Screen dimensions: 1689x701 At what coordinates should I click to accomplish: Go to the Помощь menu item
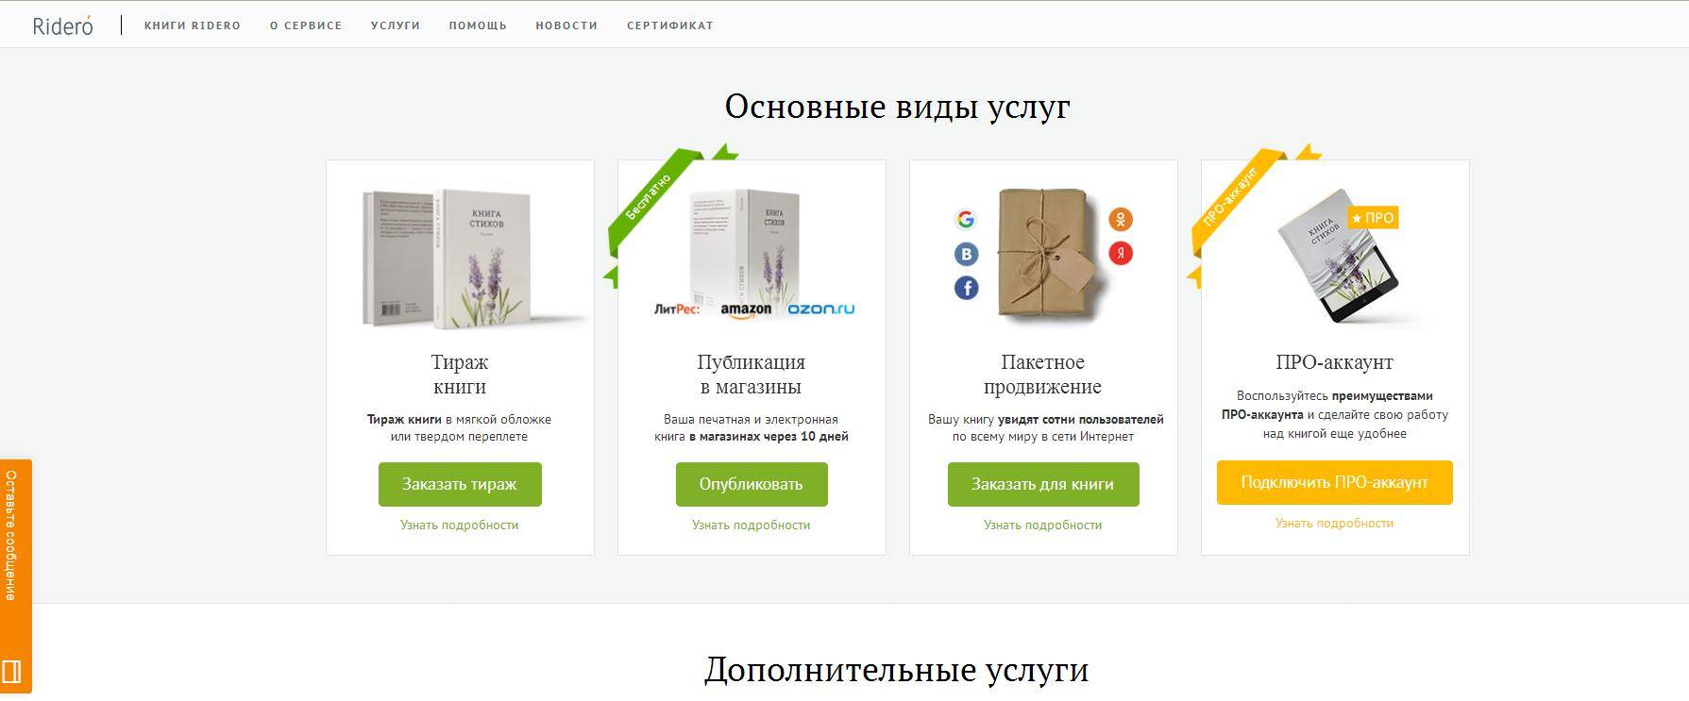click(478, 25)
